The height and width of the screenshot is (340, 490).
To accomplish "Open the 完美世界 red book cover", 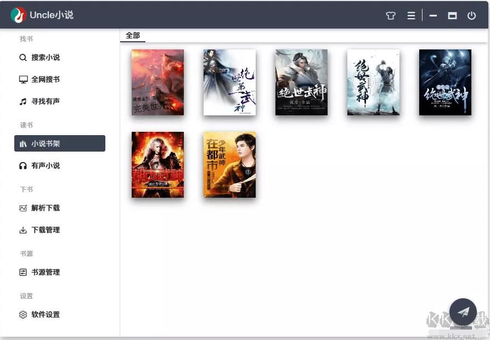I will point(158,82).
